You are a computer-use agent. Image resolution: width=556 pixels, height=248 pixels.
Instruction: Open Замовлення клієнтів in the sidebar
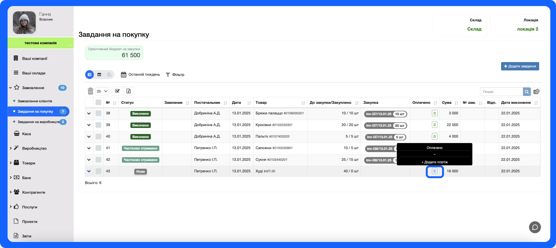(35, 101)
